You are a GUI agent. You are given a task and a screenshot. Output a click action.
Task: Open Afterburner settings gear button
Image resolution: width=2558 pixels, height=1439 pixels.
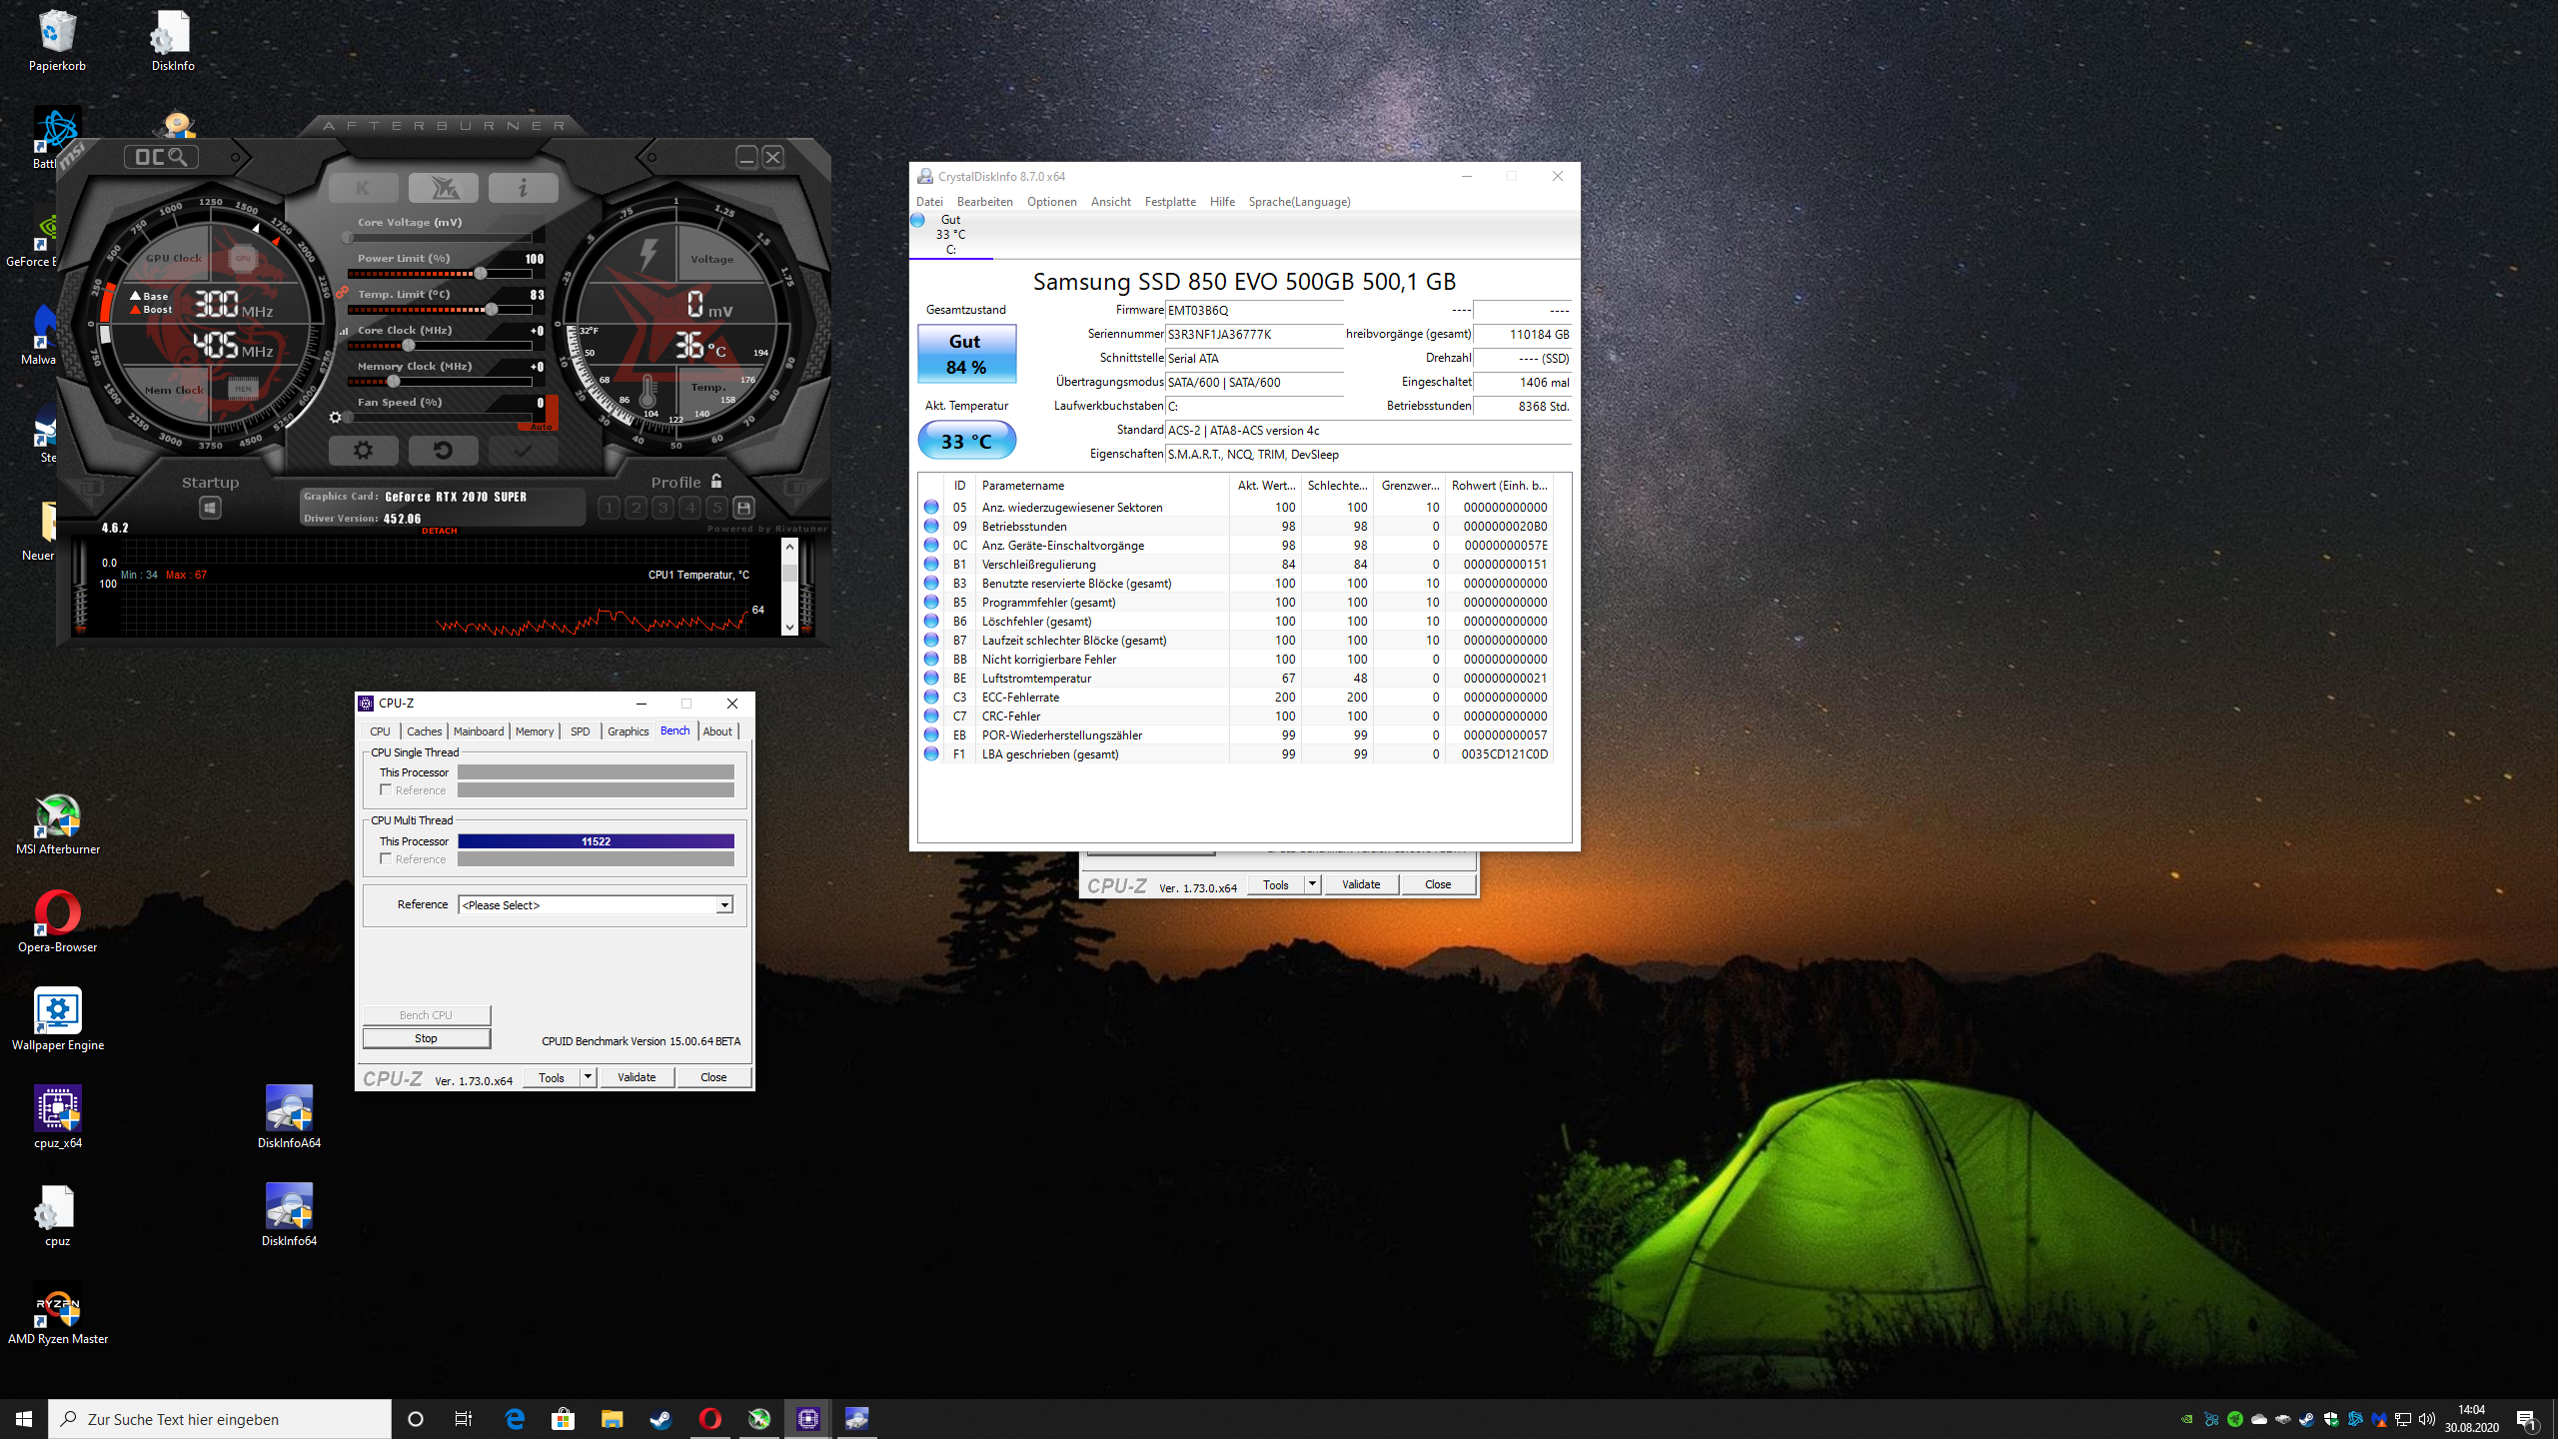364,451
